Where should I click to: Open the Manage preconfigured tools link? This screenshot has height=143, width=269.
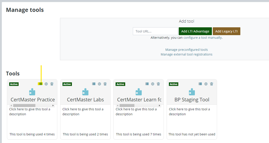(186, 50)
